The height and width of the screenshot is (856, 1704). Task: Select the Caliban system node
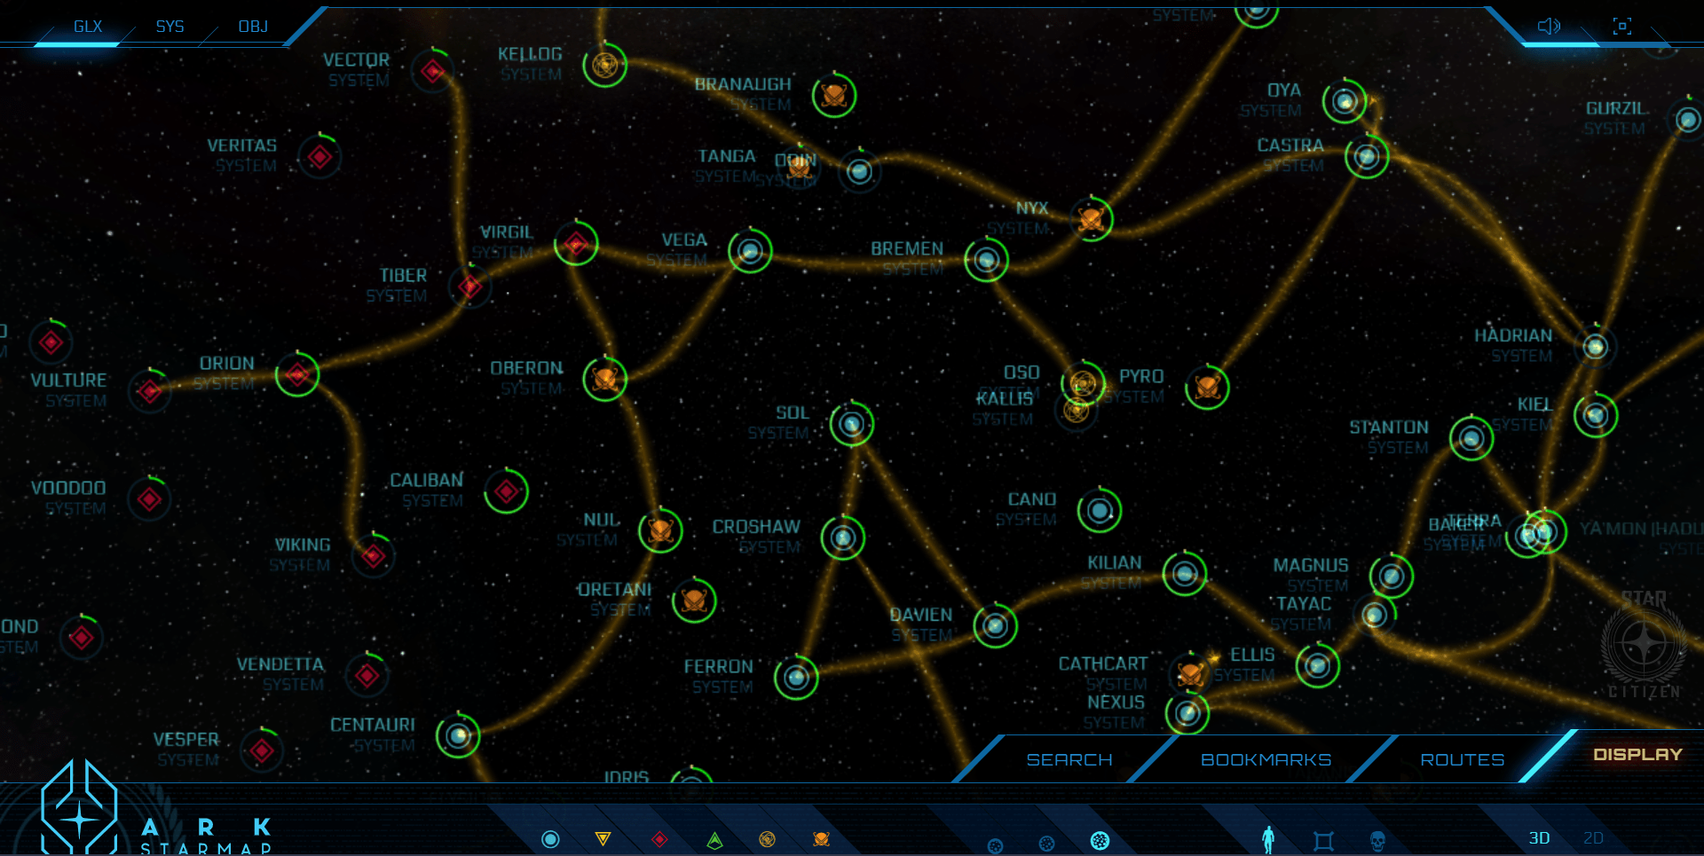pos(507,491)
